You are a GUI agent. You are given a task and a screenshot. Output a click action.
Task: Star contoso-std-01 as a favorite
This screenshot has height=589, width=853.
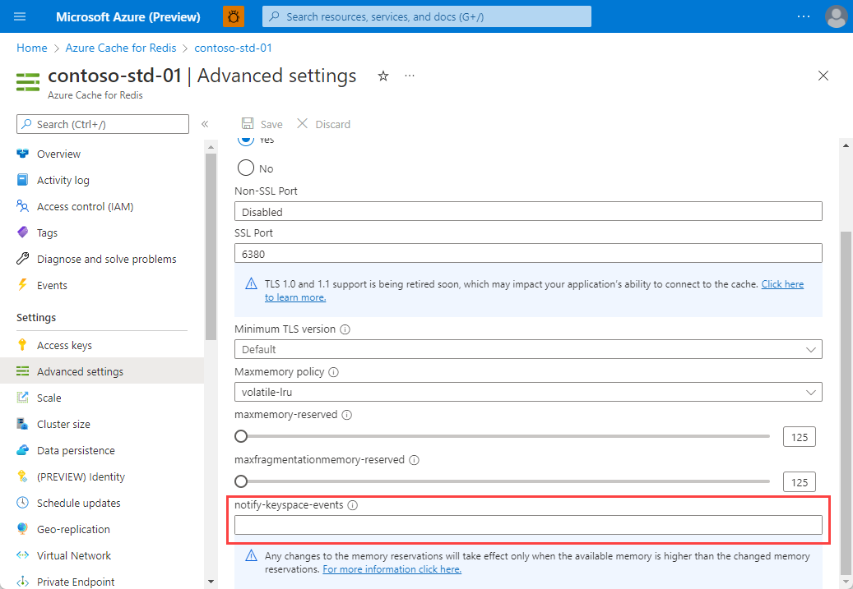[382, 76]
